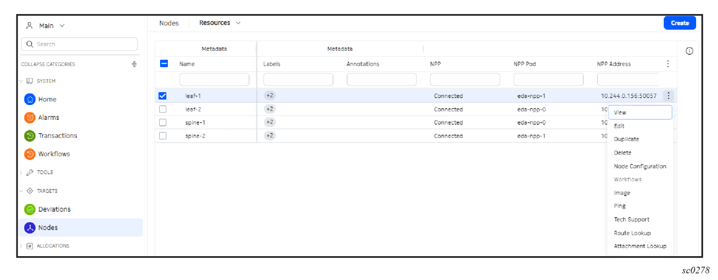Select Attachment Lookup in the context menu
The width and height of the screenshot is (718, 280).
(640, 246)
